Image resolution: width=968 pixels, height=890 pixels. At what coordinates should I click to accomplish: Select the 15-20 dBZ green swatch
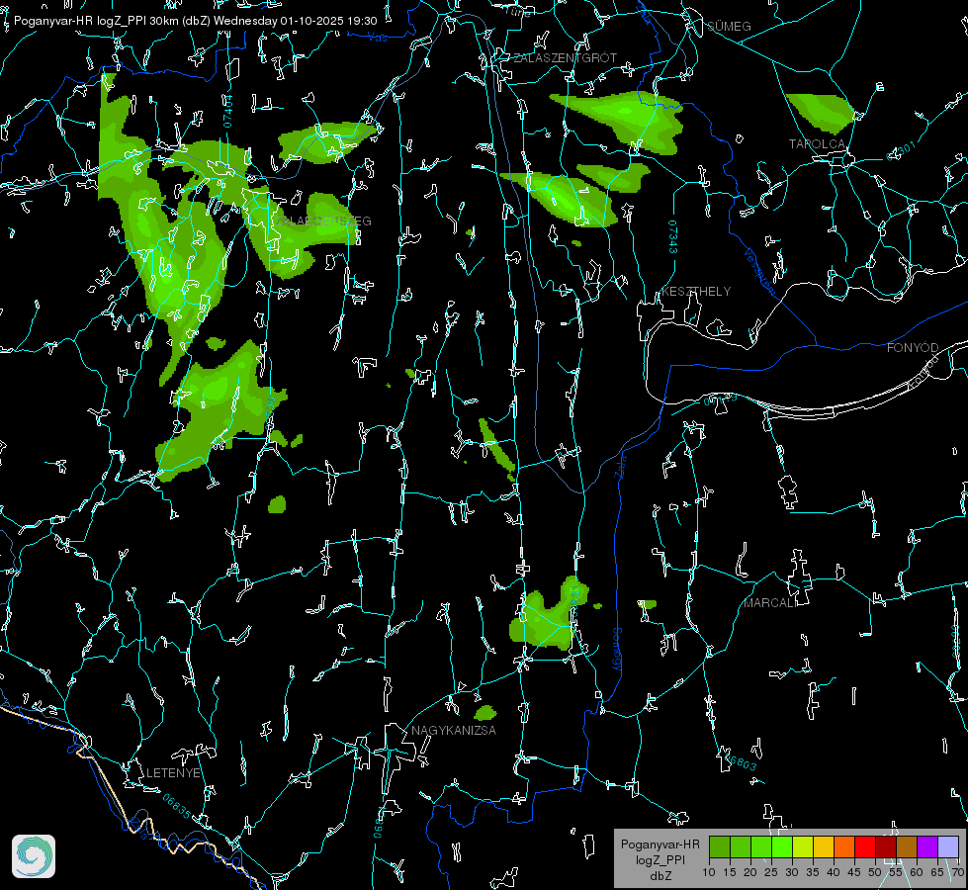coord(741,846)
